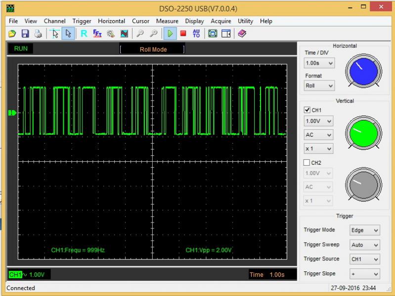Open the Cursor menu
Screen dimensions: 395x296
[x=140, y=21]
